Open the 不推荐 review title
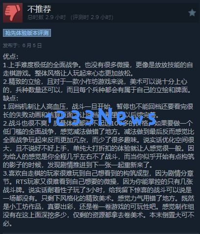Screen dimensions: 200x234 (39, 9)
